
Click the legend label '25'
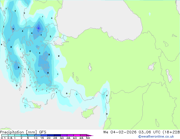(x=55, y=138)
